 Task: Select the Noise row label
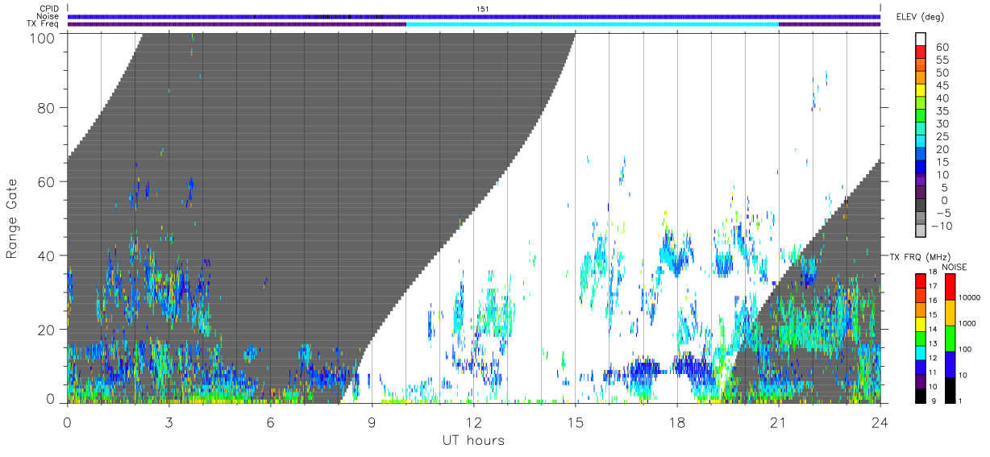[x=48, y=16]
